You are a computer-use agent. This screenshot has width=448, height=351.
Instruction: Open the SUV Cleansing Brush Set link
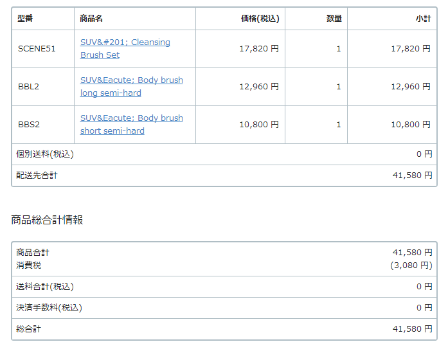(x=125, y=42)
